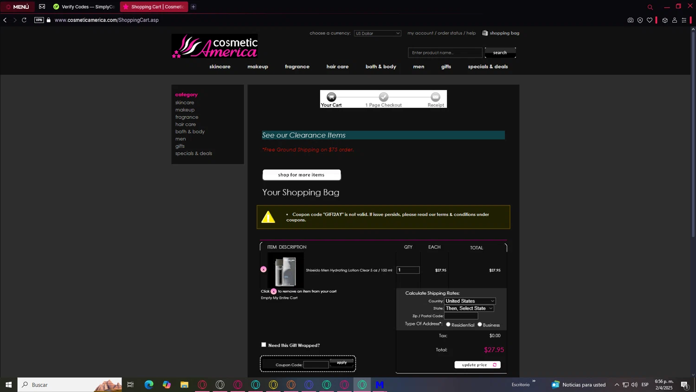
Task: Select the Residential address radio button
Action: [448, 324]
